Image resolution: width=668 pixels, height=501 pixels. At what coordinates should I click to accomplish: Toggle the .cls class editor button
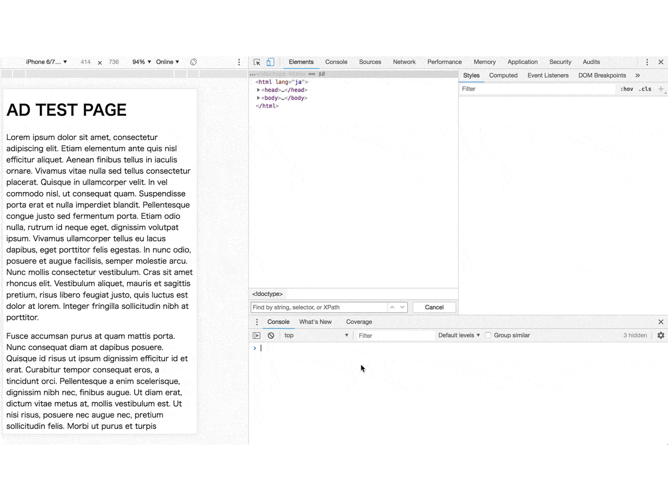tap(646, 89)
